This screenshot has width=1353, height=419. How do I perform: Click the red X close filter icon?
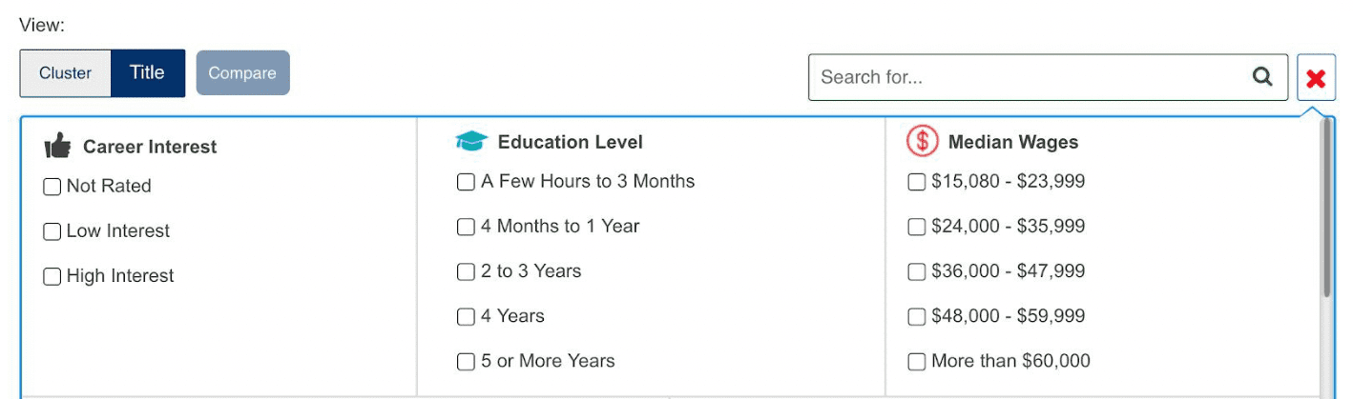tap(1316, 78)
